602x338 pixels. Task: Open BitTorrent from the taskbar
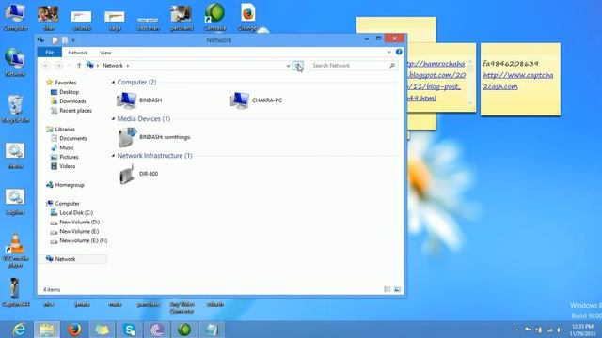(157, 330)
